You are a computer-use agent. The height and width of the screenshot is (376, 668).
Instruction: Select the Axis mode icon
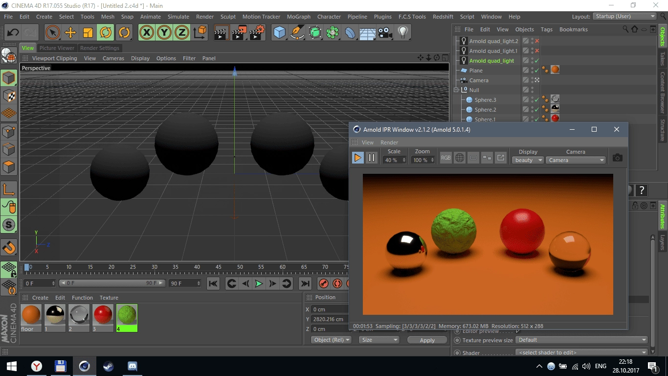pyautogui.click(x=9, y=189)
